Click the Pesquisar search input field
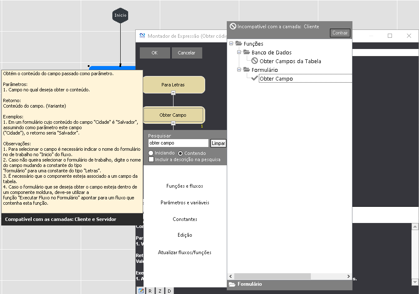 178,143
